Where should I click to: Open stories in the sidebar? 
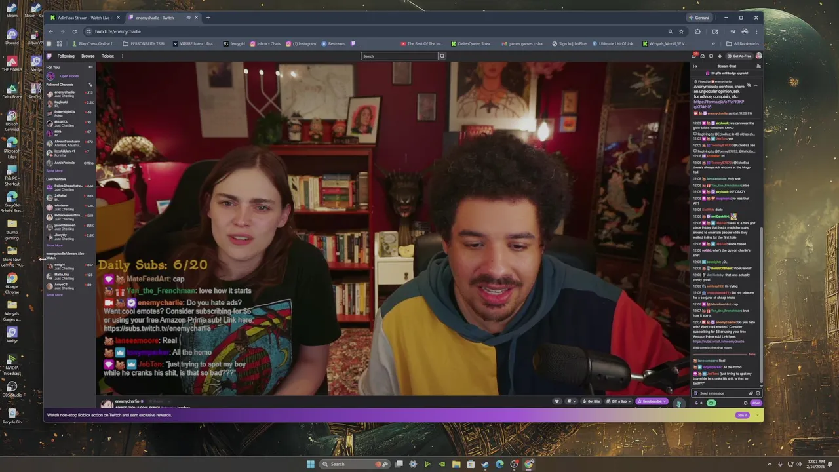69,76
